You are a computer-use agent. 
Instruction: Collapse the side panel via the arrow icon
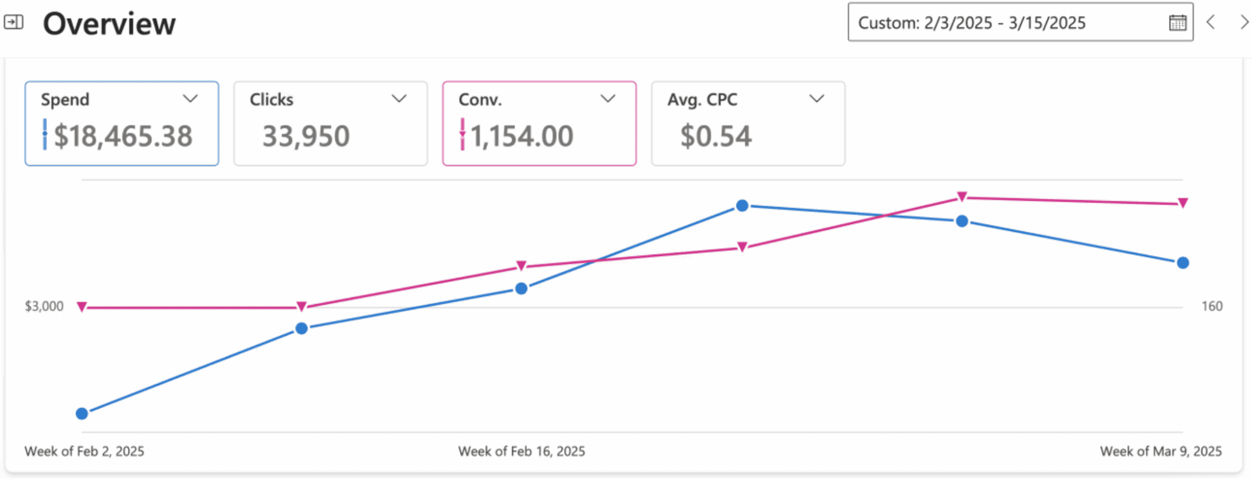[x=14, y=23]
